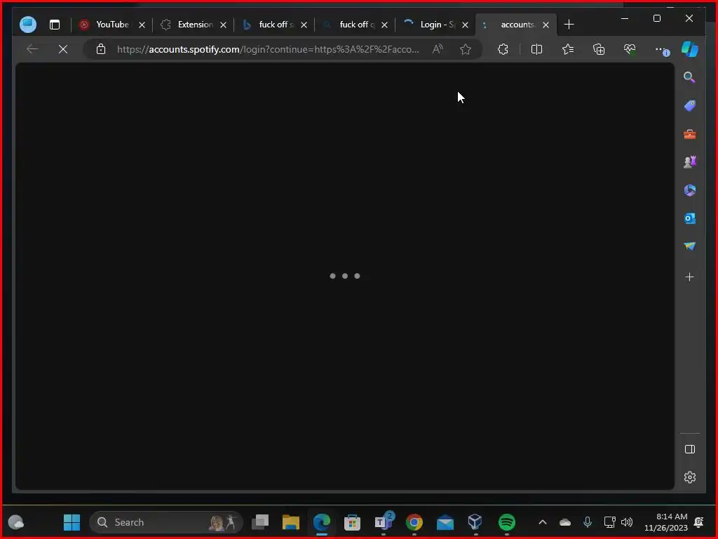Viewport: 718px width, 539px height.
Task: Toggle the sidebar visibility button
Action: [x=690, y=449]
